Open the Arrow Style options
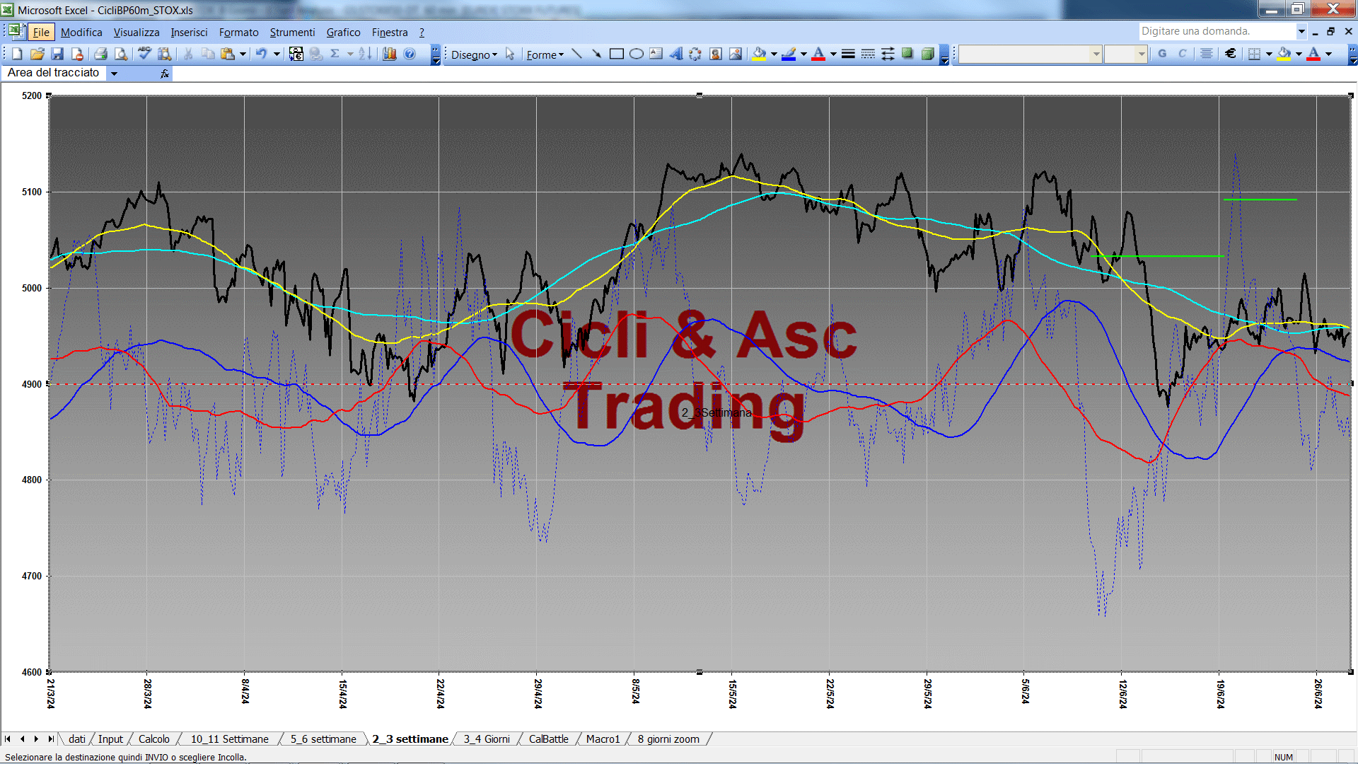Image resolution: width=1358 pixels, height=764 pixels. pos(888,54)
